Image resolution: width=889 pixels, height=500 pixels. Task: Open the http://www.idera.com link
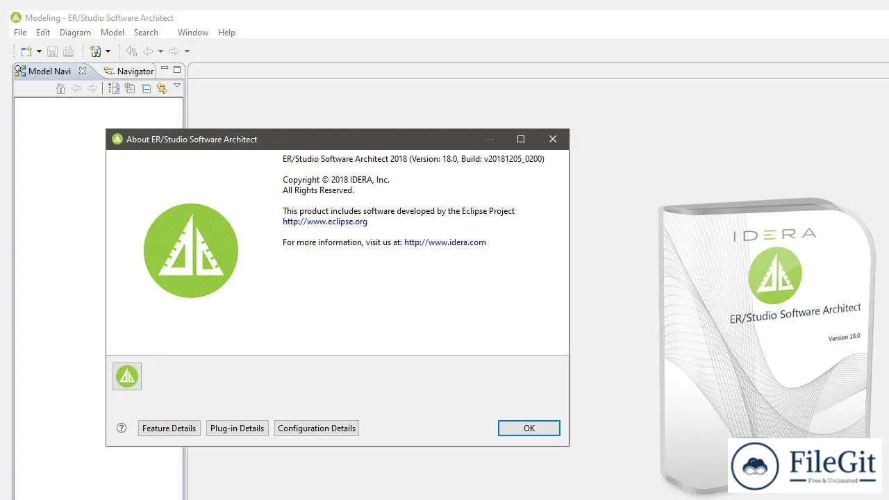445,242
